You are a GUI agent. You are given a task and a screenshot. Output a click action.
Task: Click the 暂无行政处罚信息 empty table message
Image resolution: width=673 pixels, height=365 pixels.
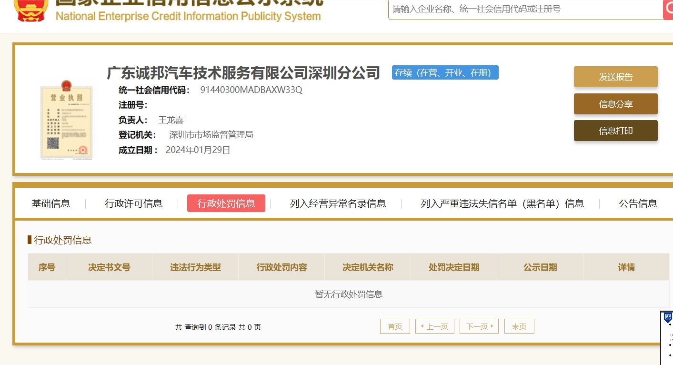click(349, 294)
